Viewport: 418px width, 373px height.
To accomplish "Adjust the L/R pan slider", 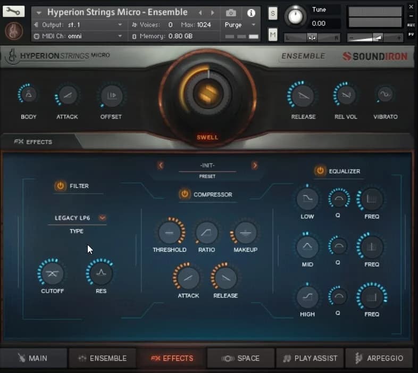I will [312, 38].
